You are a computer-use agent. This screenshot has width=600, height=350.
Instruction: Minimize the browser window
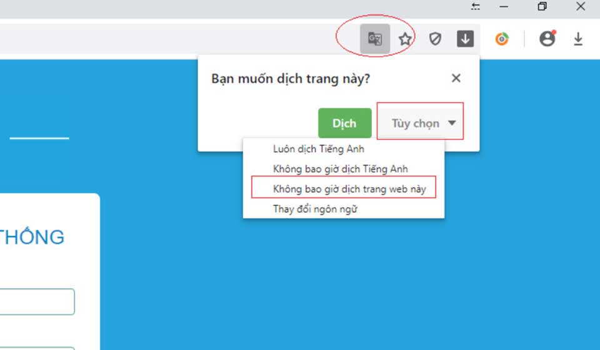(504, 6)
